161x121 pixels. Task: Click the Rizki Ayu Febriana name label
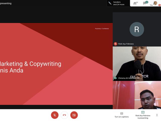coord(126,44)
